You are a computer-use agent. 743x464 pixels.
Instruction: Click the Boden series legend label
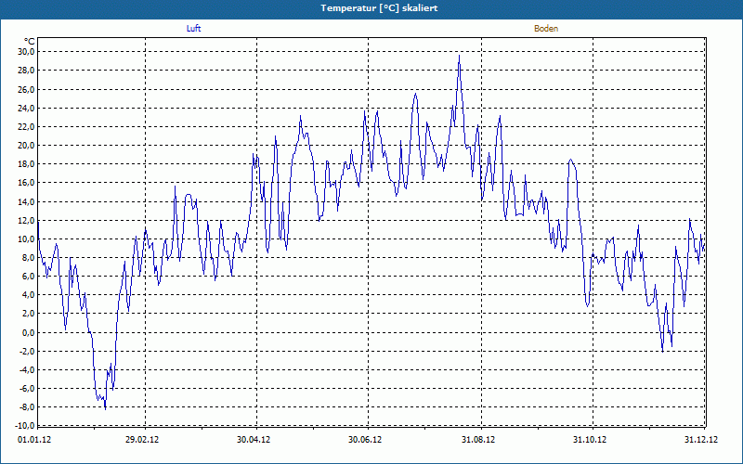click(x=546, y=29)
